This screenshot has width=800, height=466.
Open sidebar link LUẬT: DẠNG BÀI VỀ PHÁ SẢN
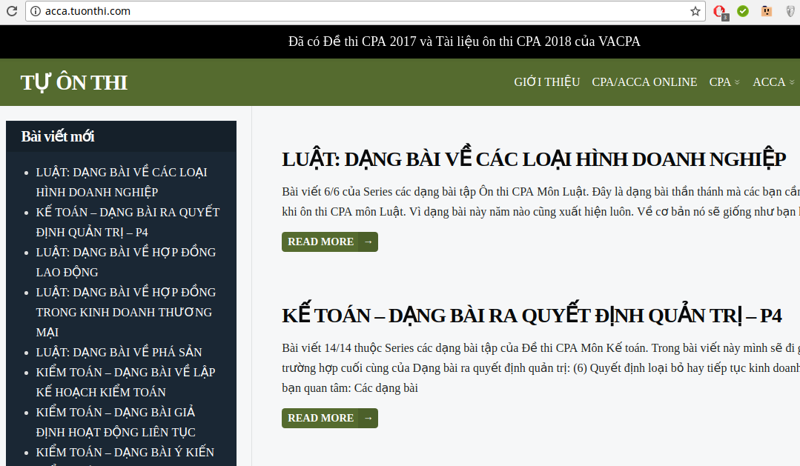coord(119,352)
